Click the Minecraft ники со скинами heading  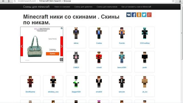[71, 19]
